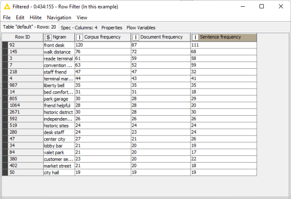Click the row marker beside row ID 50
291x199 pixels.
click(x=5, y=172)
